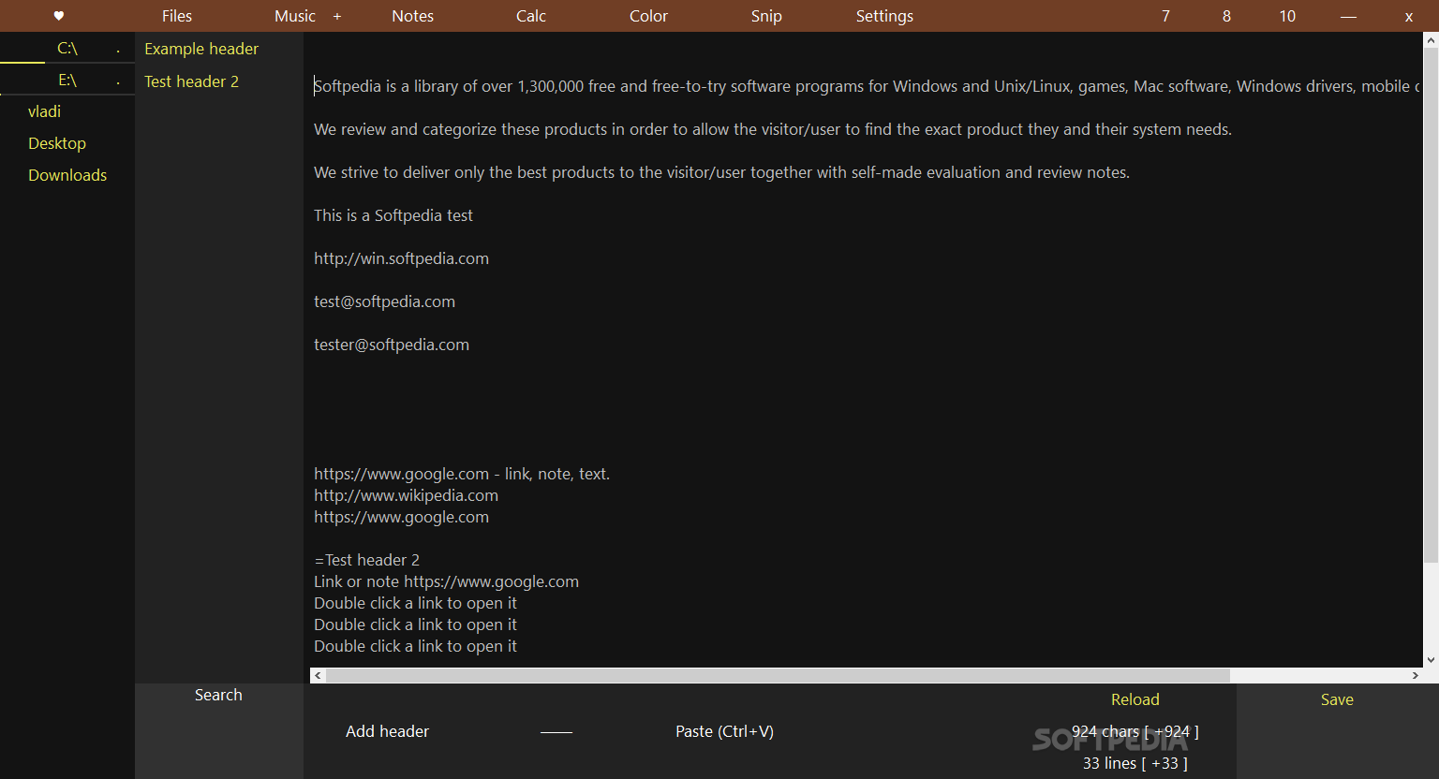Click the heart icon in top bar
Screen dimensions: 1439x779
click(59, 16)
